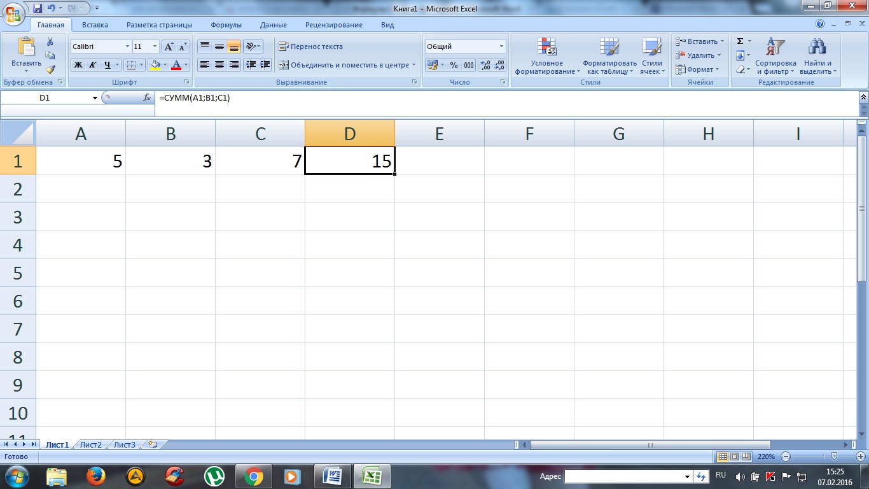Click Сортировка и фильтр button

coord(775,57)
